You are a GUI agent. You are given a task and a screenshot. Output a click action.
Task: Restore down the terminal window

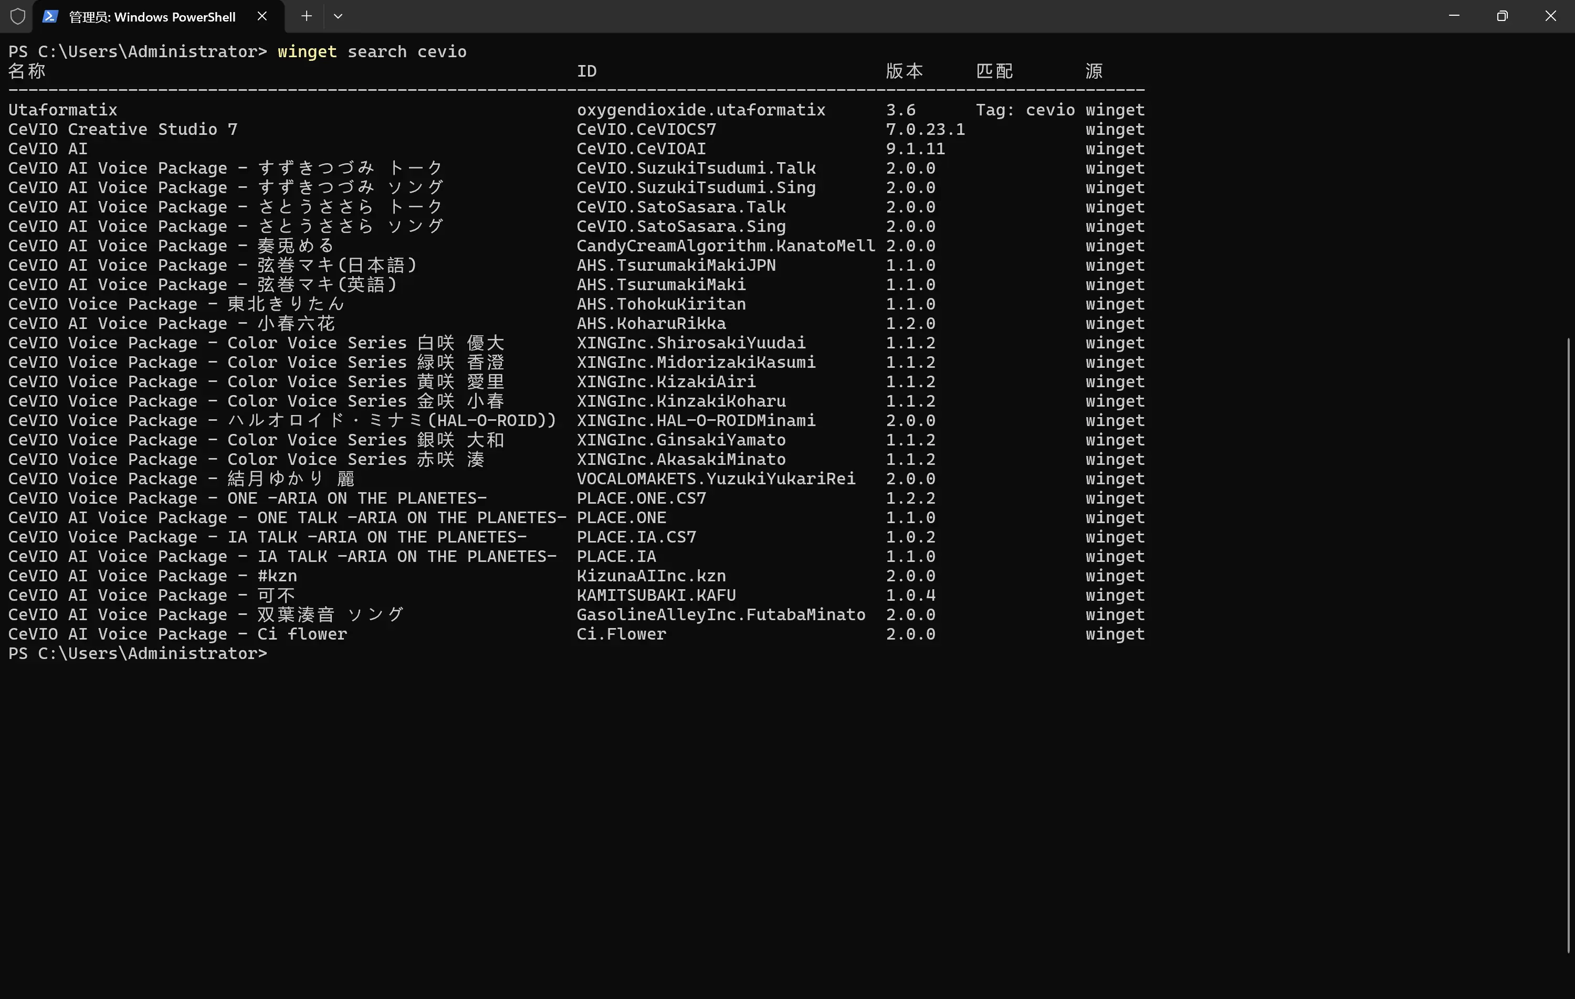pos(1501,16)
